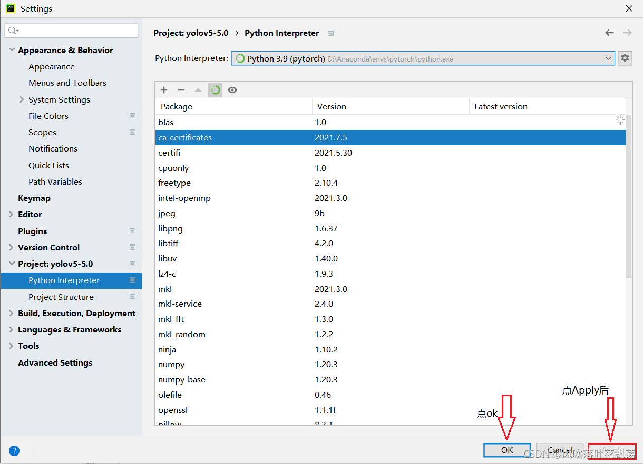The width and height of the screenshot is (643, 464).
Task: Click the project-level icon beside the breadcrumb
Action: 330,33
